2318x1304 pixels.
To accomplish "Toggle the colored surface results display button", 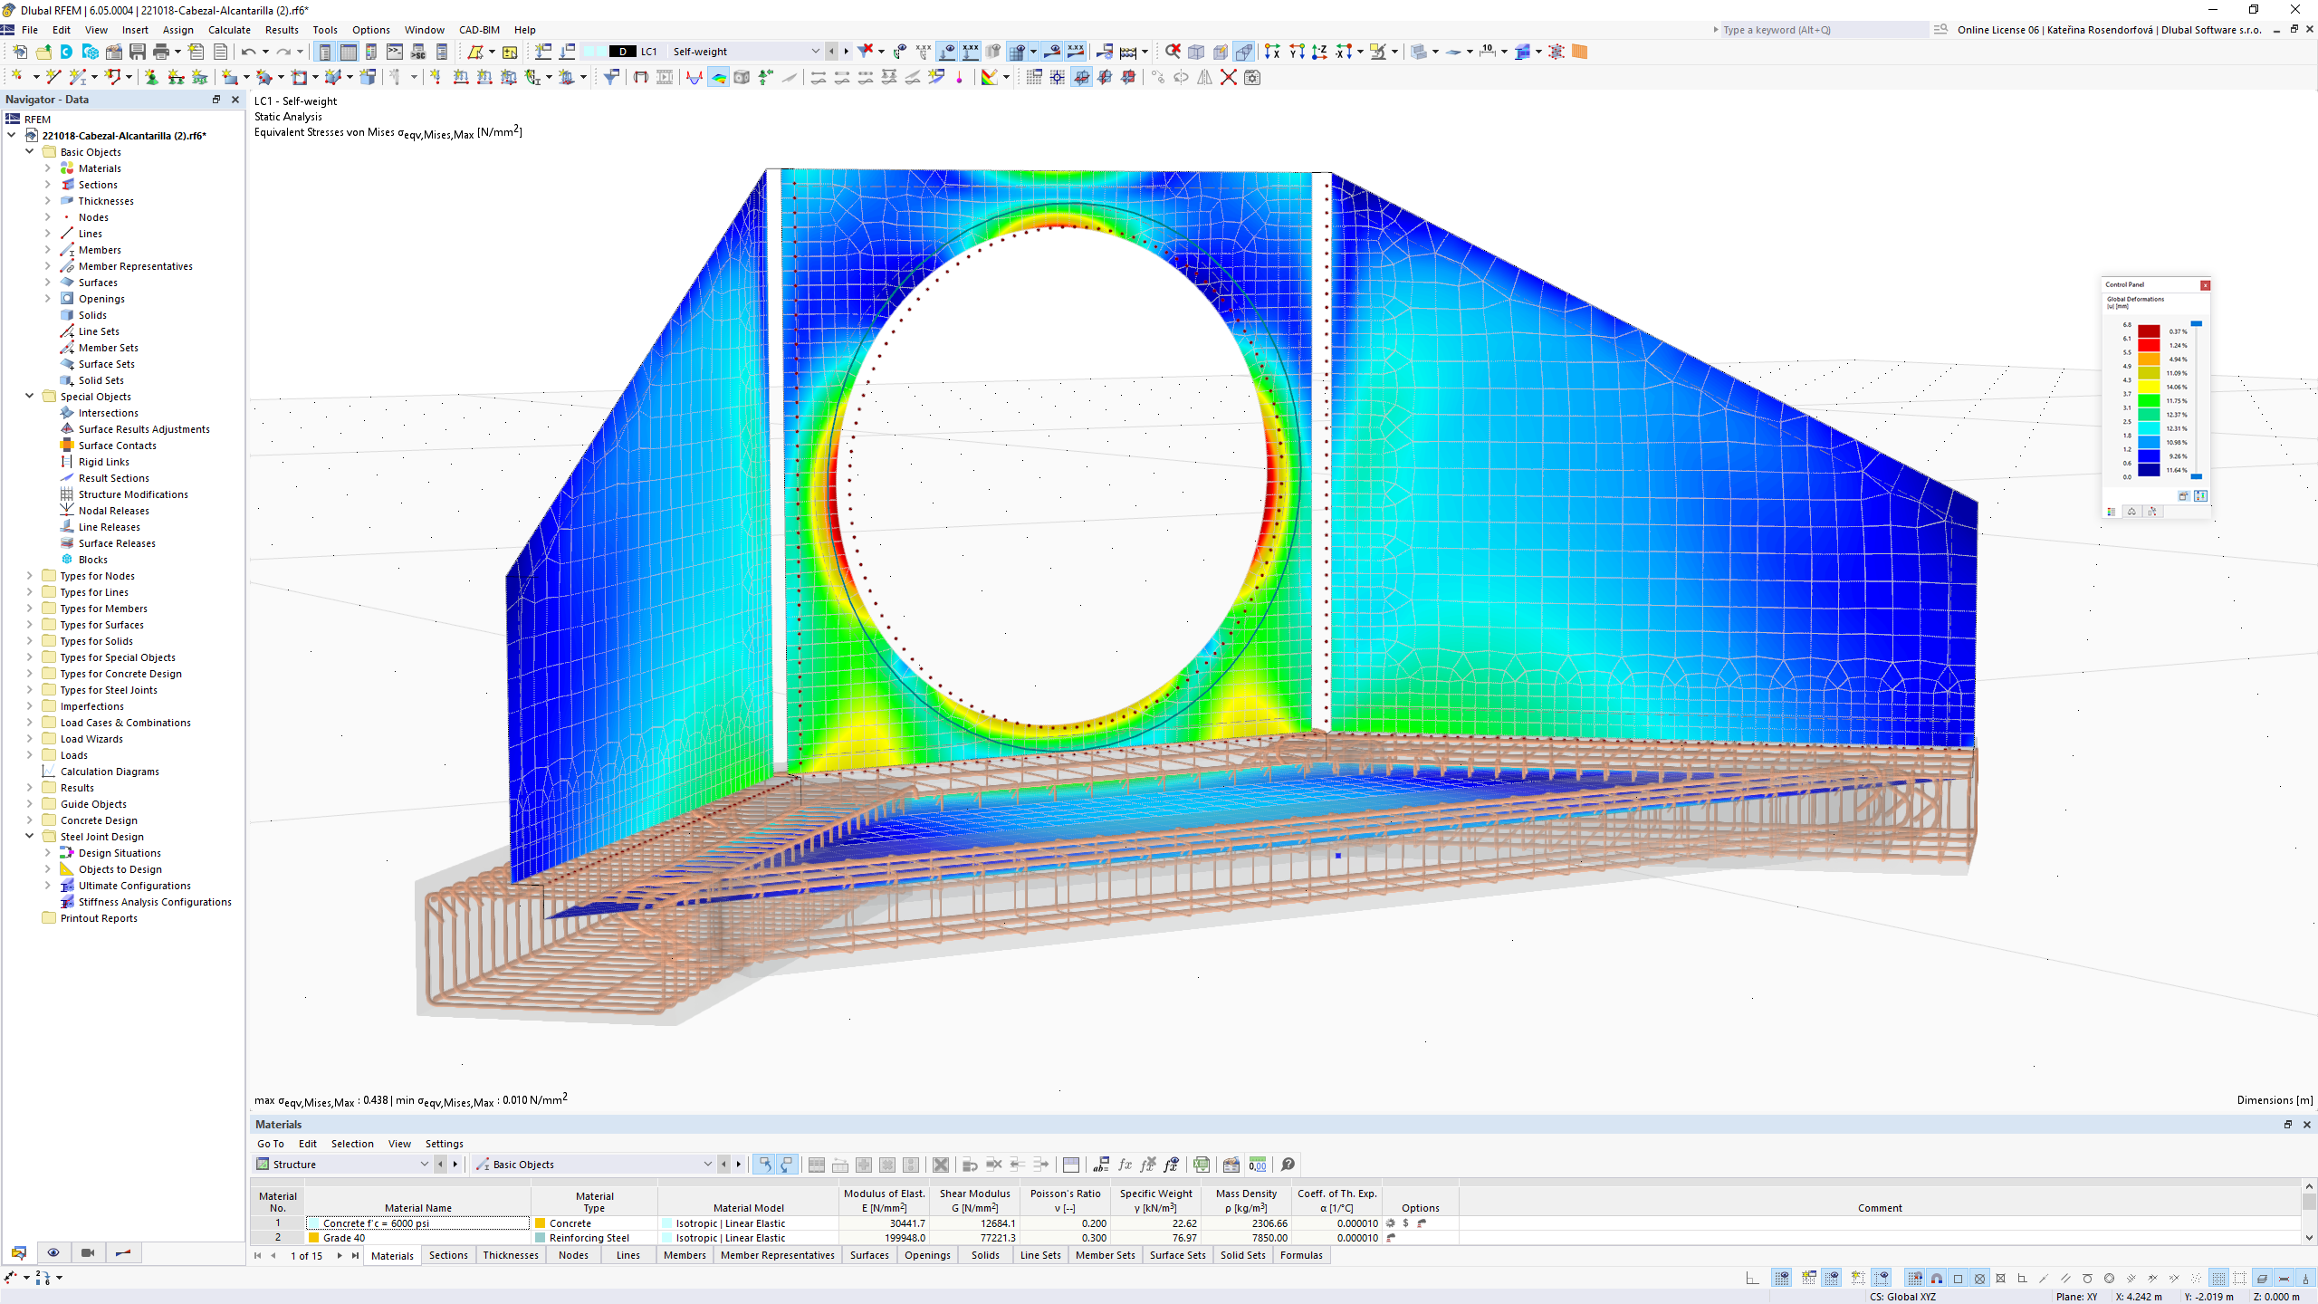I will pyautogui.click(x=718, y=77).
